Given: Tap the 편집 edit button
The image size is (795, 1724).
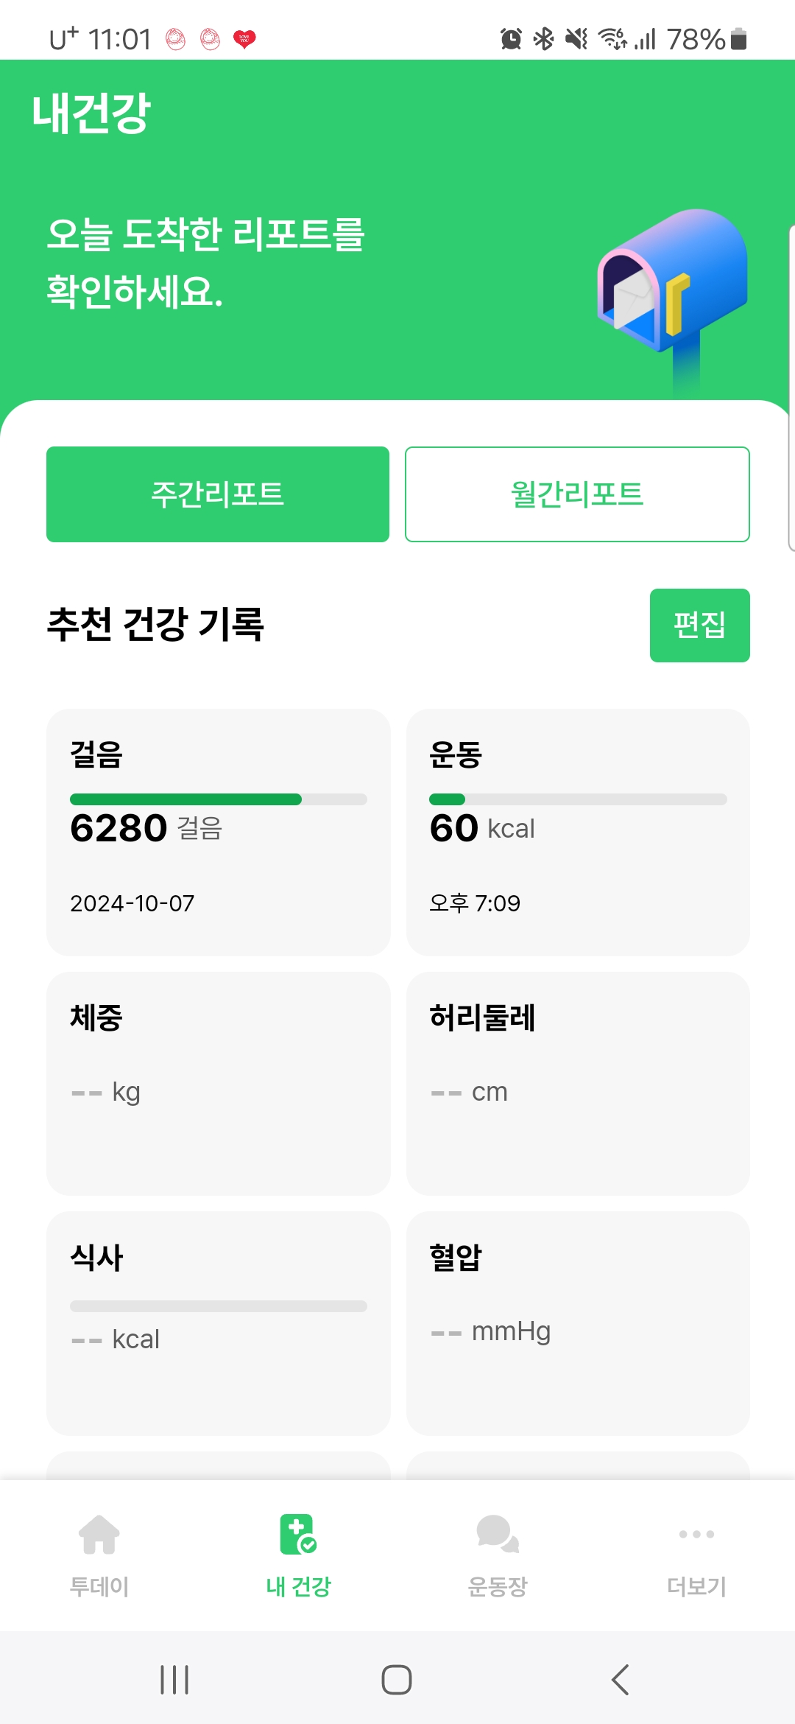Looking at the screenshot, I should [699, 626].
